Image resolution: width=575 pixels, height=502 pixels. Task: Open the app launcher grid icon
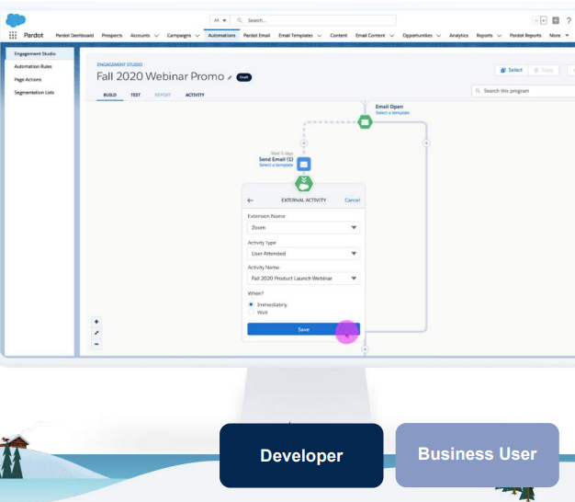[13, 35]
